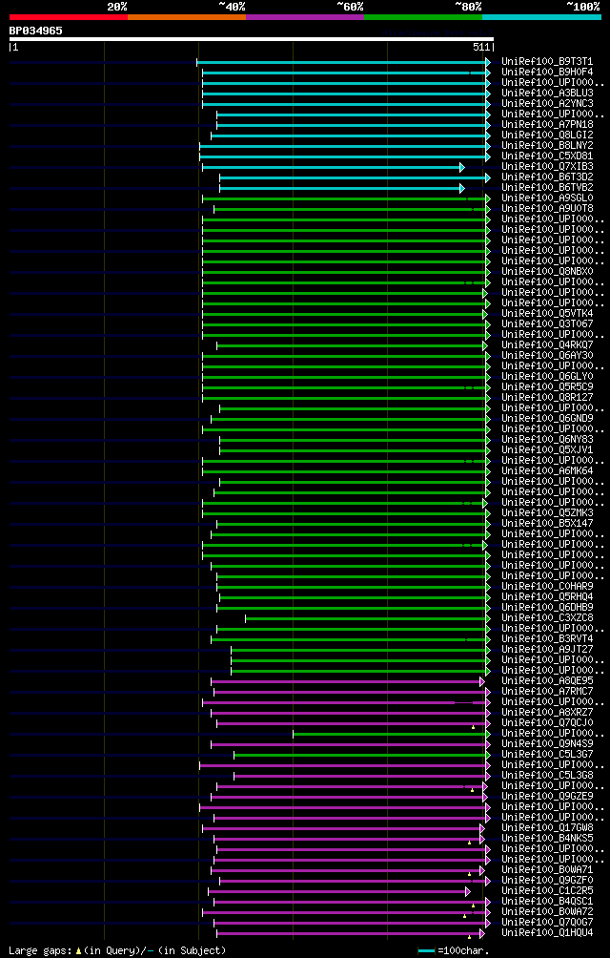
Task: Select the UniRef100_Q4RKQ7 label
Action: 547,345
